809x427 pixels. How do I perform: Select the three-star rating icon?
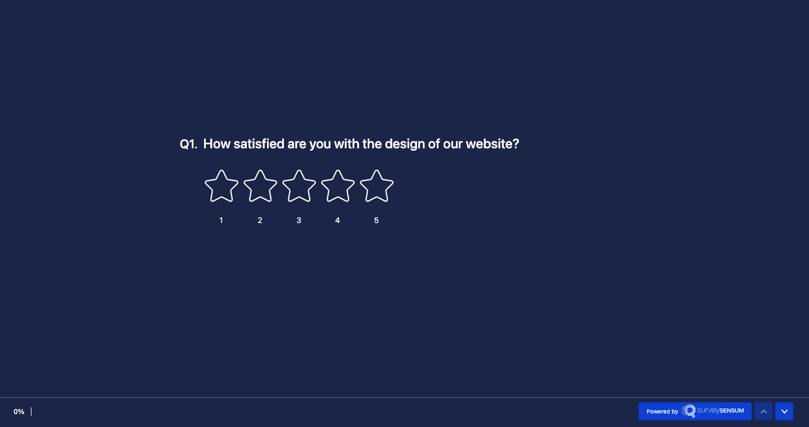(x=299, y=186)
